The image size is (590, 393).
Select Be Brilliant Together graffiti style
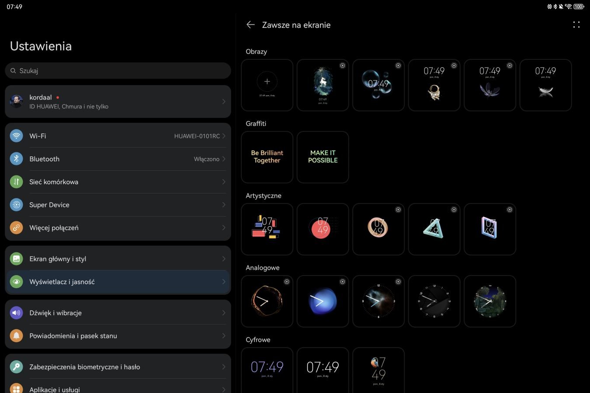[x=267, y=157]
